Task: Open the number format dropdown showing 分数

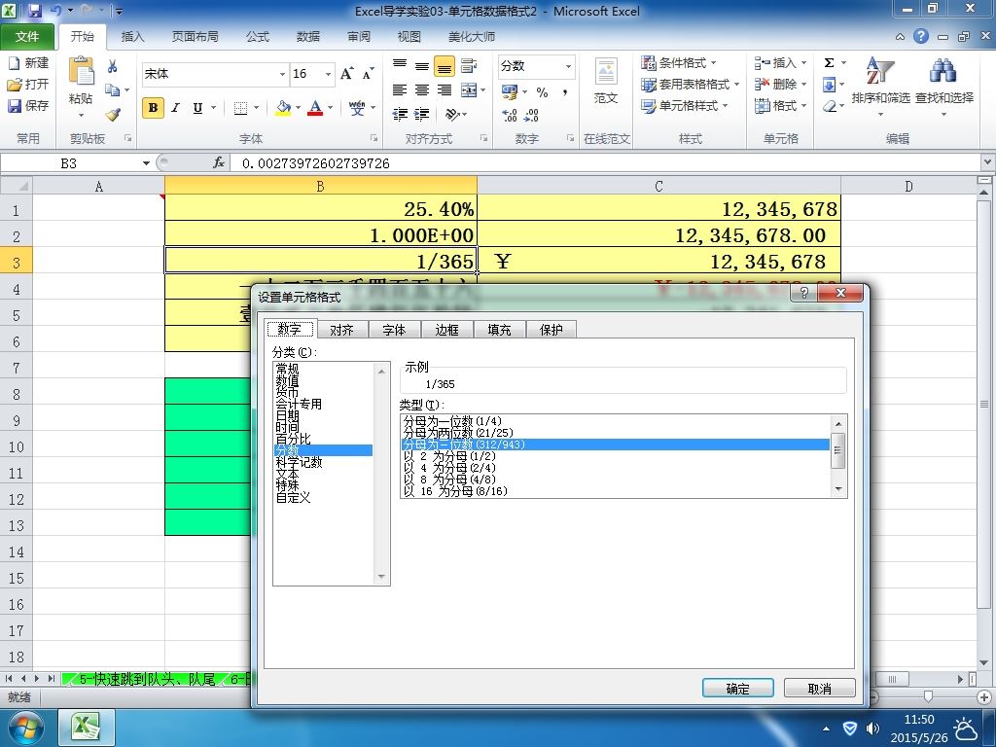Action: (568, 66)
